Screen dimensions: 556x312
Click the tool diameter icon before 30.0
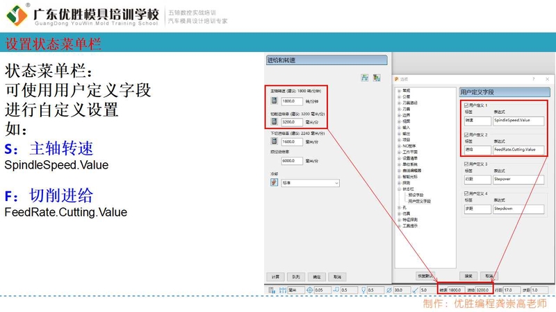click(389, 290)
